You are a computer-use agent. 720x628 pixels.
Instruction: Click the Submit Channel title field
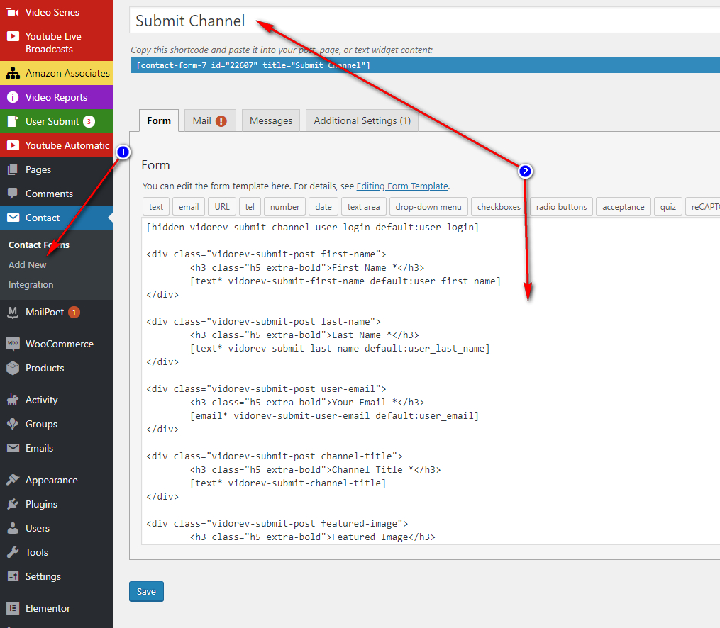424,21
